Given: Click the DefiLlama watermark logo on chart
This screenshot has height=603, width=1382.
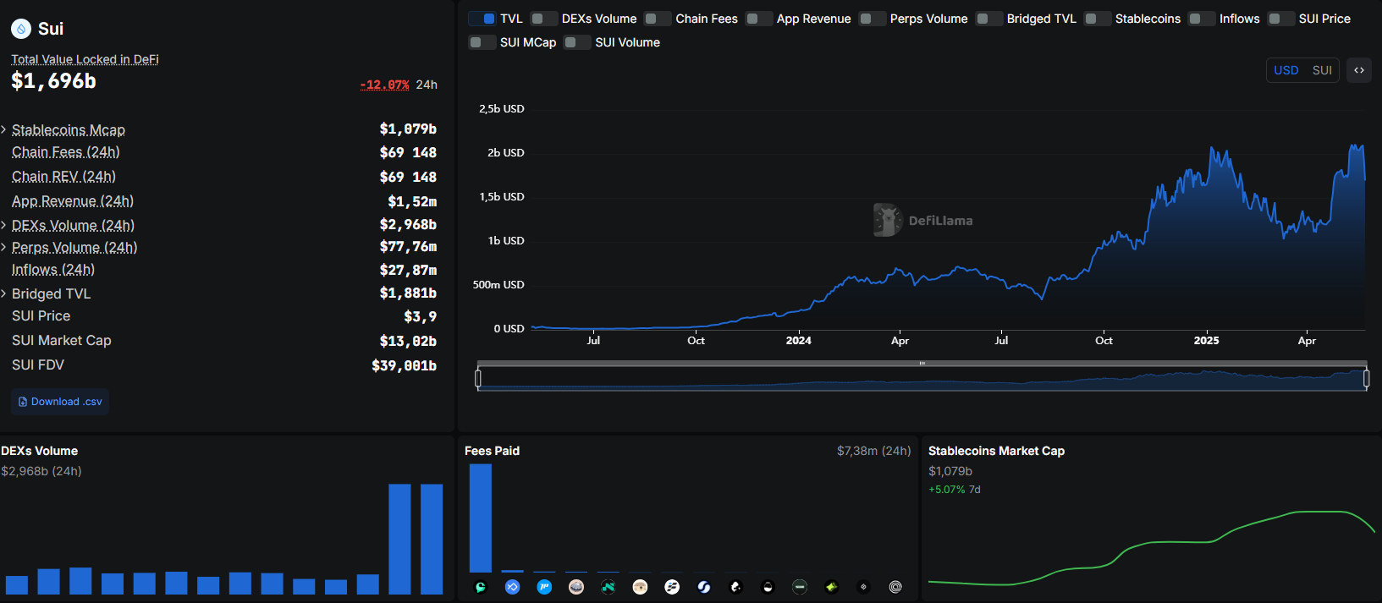Looking at the screenshot, I should pos(888,220).
